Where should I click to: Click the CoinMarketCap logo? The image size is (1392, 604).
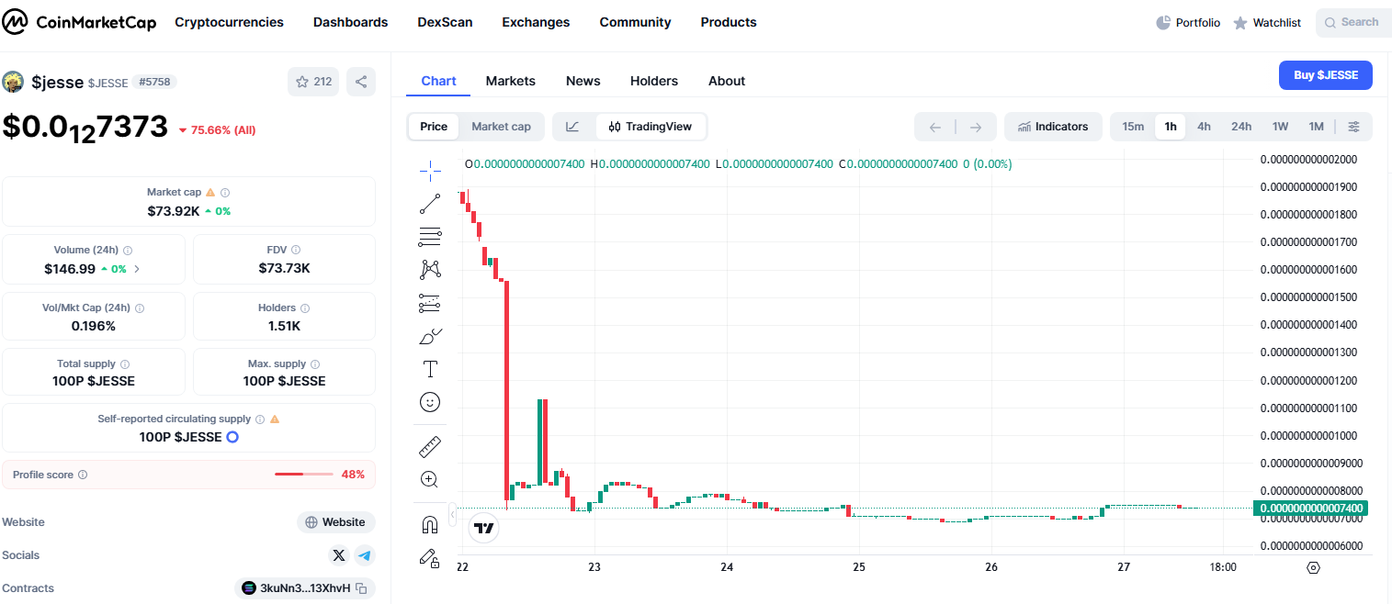point(79,22)
